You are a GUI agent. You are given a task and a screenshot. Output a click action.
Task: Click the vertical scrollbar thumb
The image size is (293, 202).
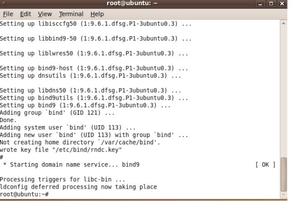[284, 175]
